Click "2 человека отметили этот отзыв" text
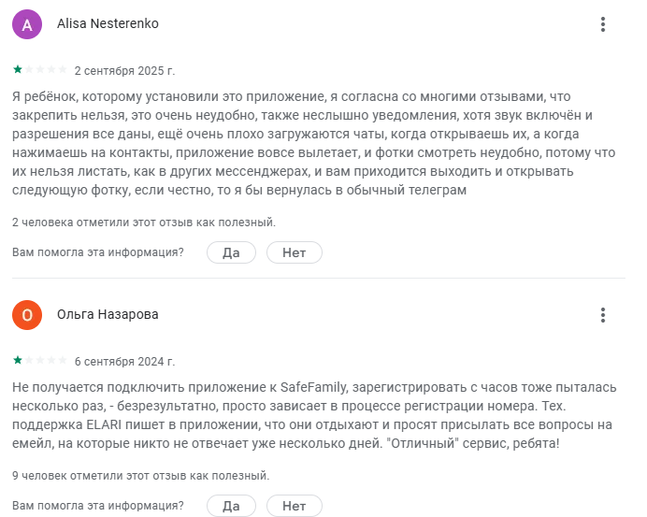647x517 pixels. [x=144, y=223]
